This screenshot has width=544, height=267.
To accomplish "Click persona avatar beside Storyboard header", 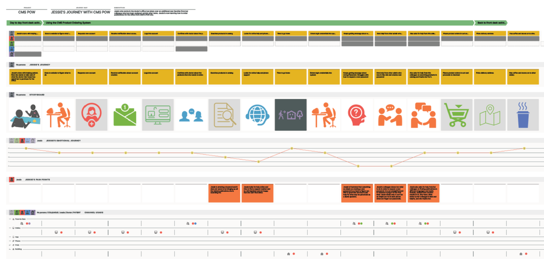I will point(12,94).
